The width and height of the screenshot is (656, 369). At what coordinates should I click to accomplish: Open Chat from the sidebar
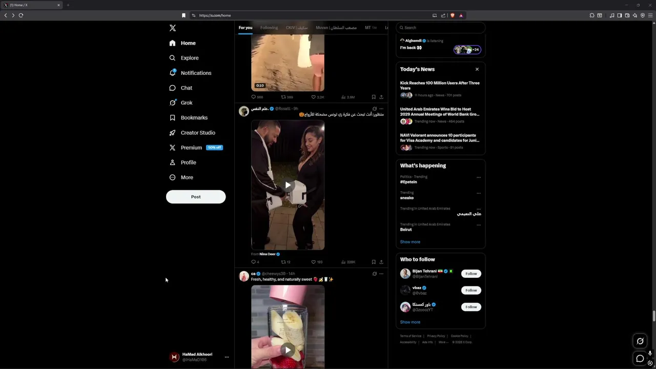tap(181, 88)
